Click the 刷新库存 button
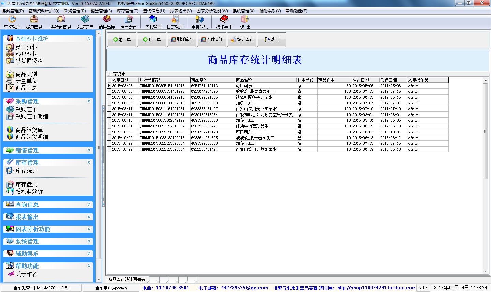This screenshot has height=292, width=491. (x=182, y=40)
